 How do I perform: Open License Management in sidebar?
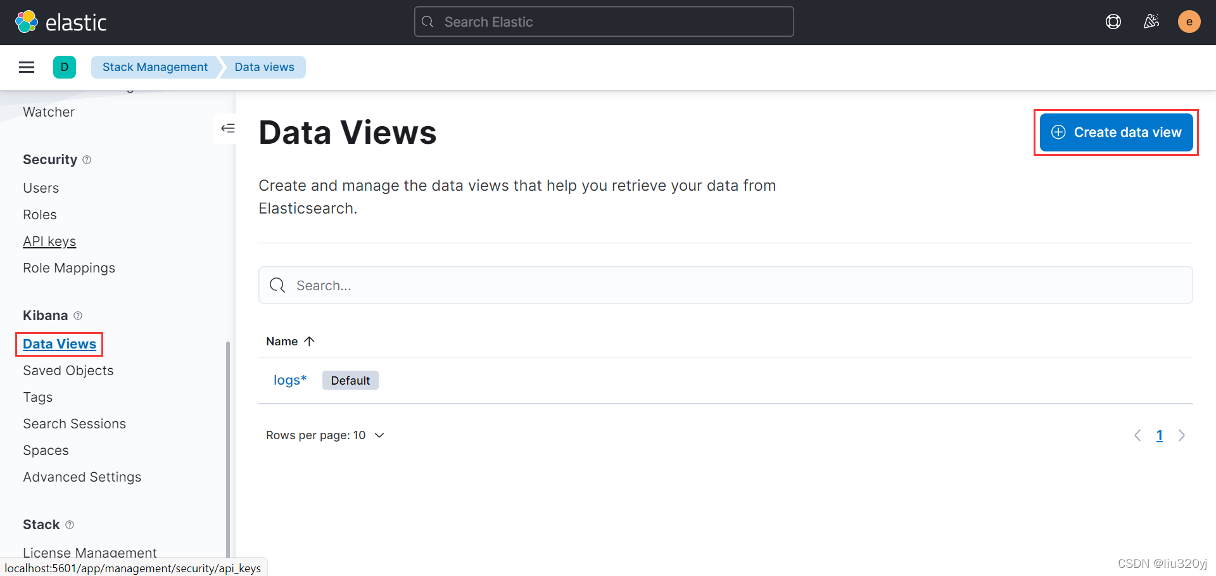coord(90,553)
